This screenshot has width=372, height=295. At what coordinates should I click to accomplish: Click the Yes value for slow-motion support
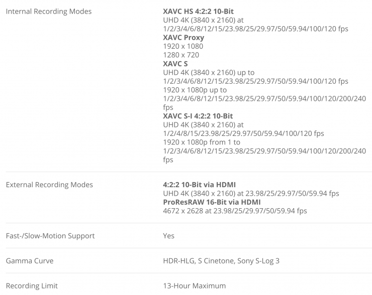pos(169,236)
